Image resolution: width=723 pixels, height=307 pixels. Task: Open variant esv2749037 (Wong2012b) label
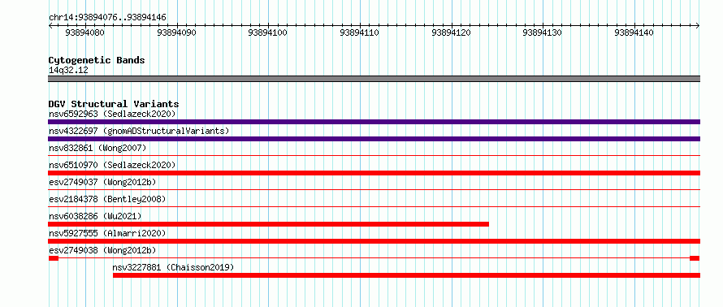102,182
